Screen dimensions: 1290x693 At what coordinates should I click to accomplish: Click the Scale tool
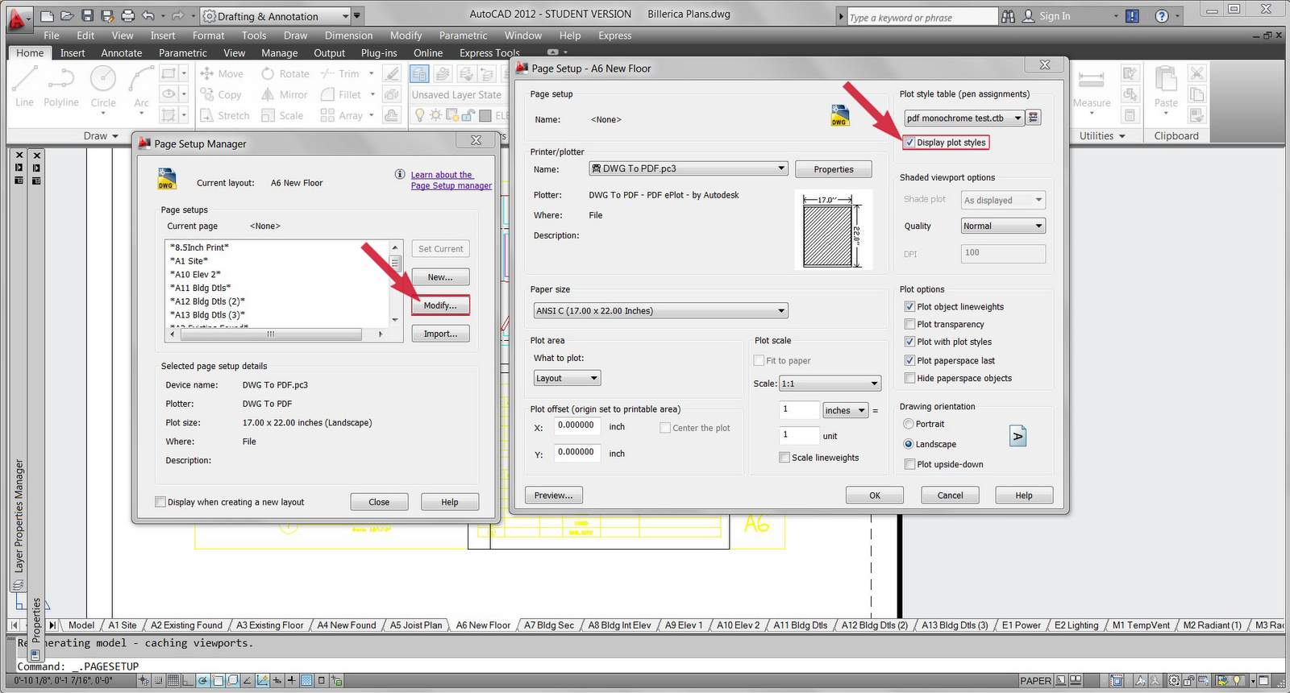coord(282,115)
